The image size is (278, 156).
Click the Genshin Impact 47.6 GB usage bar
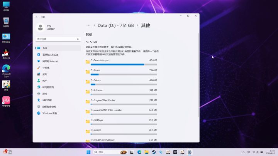pos(124,65)
